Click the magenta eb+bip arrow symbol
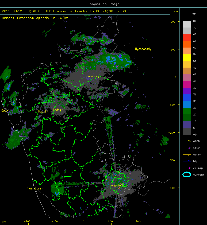The width and height of the screenshot is (207, 225). pos(187,168)
